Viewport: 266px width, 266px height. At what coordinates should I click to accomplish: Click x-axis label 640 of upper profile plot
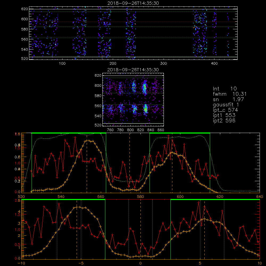click(x=260, y=197)
